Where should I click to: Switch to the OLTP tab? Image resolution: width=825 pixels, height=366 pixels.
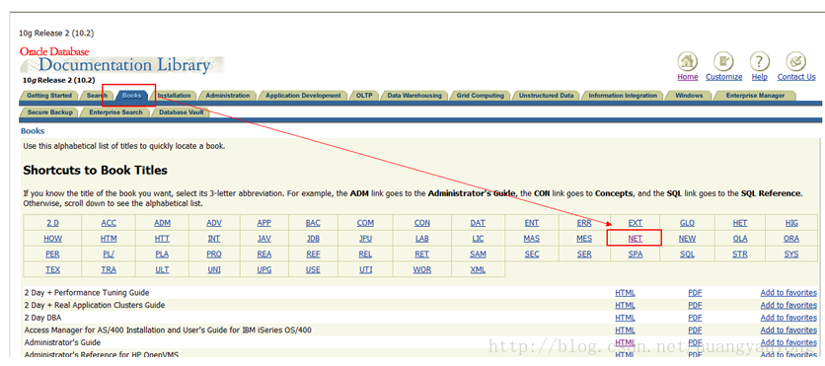[364, 96]
